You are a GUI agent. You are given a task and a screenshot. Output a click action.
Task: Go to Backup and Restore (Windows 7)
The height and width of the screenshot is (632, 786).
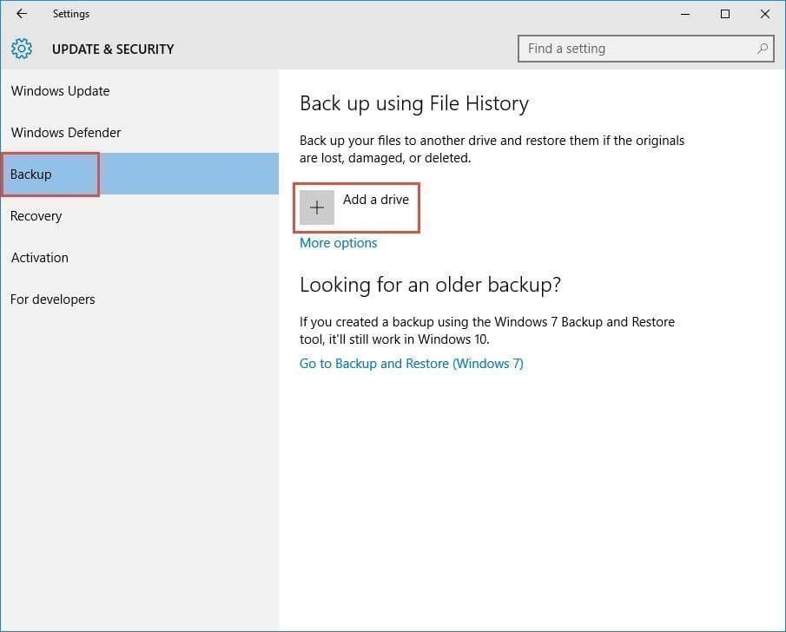(411, 364)
